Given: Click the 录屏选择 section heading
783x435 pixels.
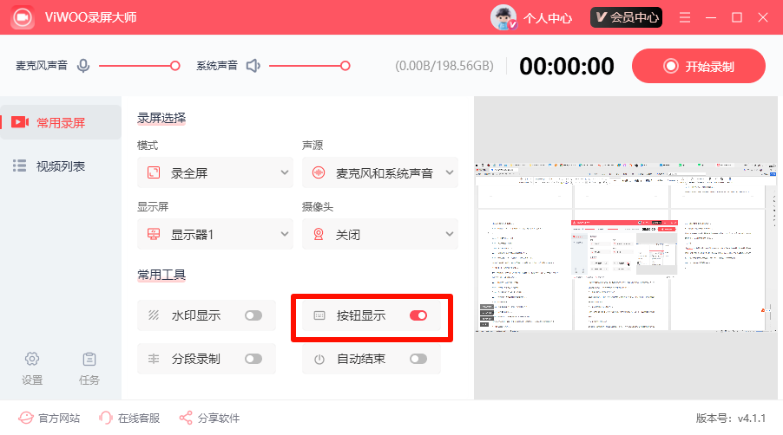Looking at the screenshot, I should tap(161, 118).
